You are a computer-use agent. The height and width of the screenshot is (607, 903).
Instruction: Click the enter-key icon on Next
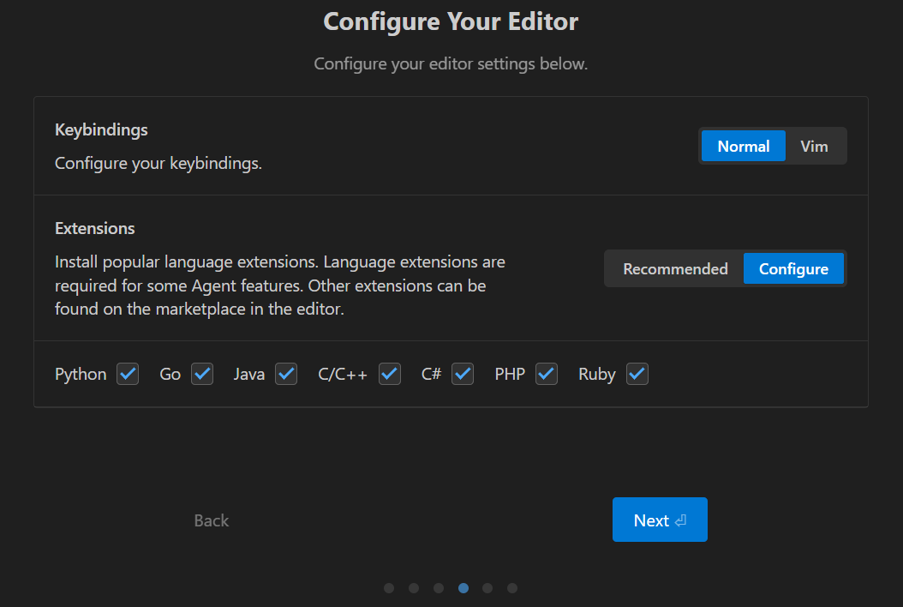(680, 520)
